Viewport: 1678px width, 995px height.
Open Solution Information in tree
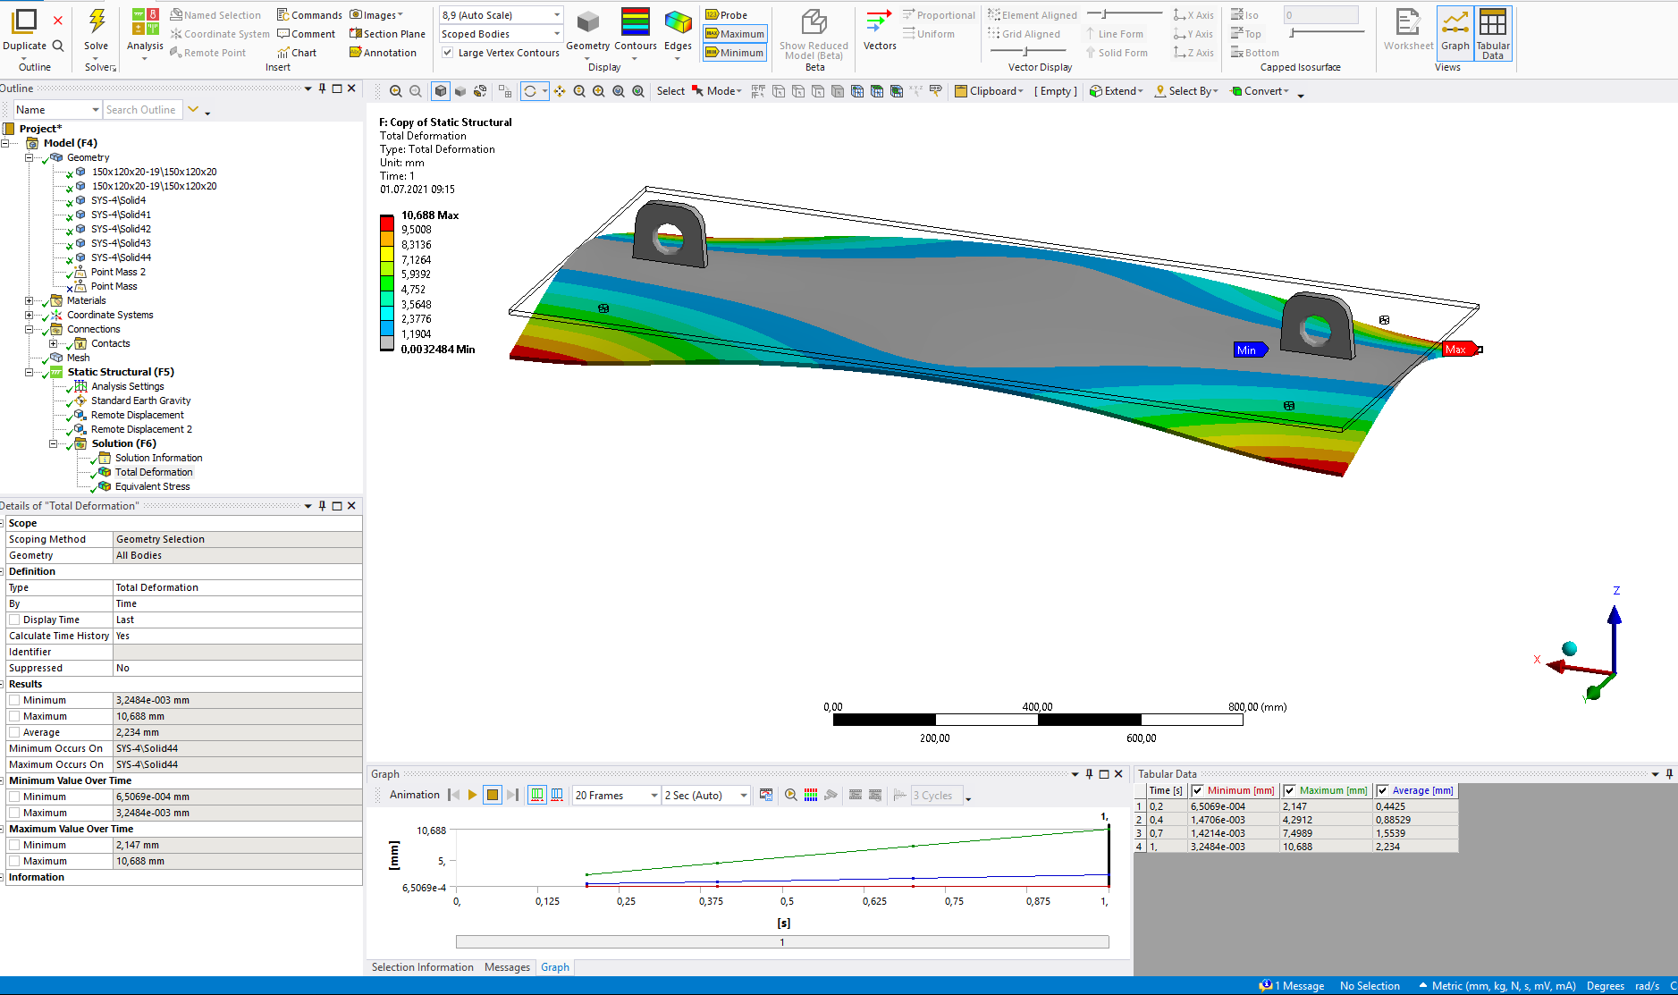coord(158,458)
